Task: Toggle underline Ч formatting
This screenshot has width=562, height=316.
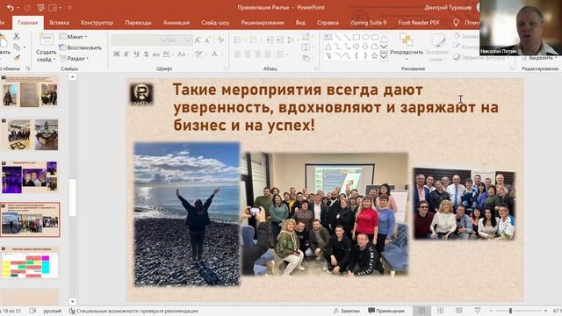Action: tap(136, 54)
